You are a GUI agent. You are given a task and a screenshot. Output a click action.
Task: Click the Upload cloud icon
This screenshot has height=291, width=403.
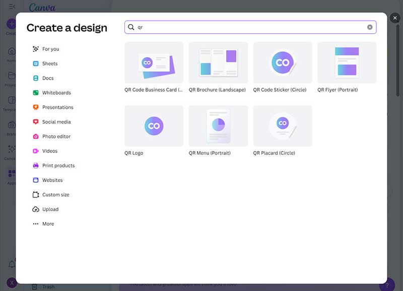(36, 209)
